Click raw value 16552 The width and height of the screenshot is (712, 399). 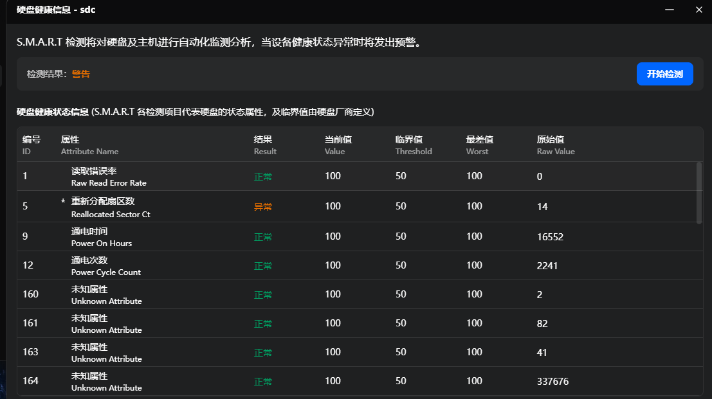(550, 236)
